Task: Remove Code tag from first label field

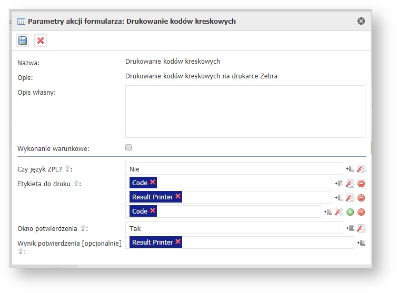Action: (x=153, y=183)
